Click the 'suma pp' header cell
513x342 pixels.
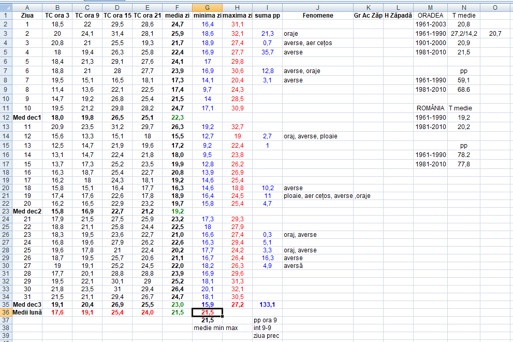[x=267, y=16]
